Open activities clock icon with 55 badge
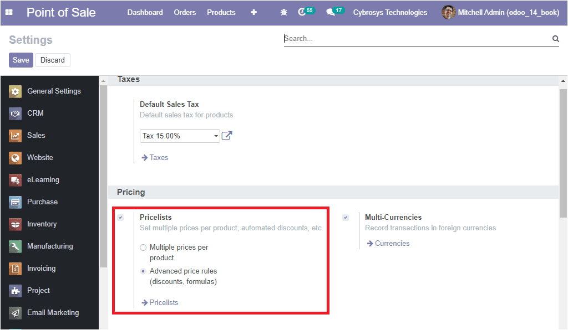 (306, 12)
